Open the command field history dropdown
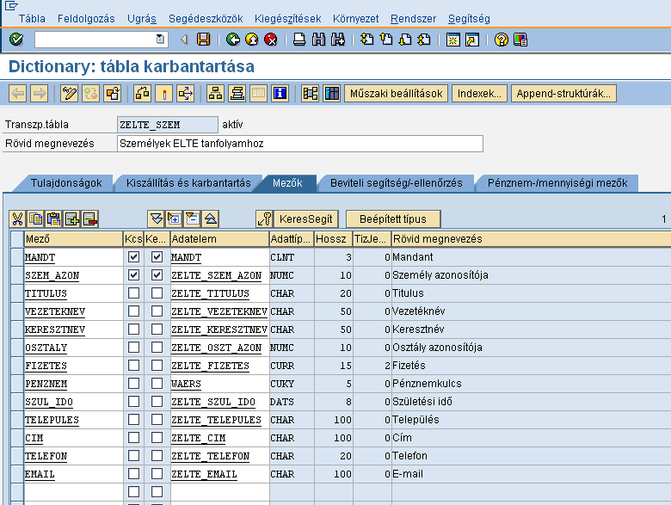Screen dimensions: 671x505 point(160,40)
